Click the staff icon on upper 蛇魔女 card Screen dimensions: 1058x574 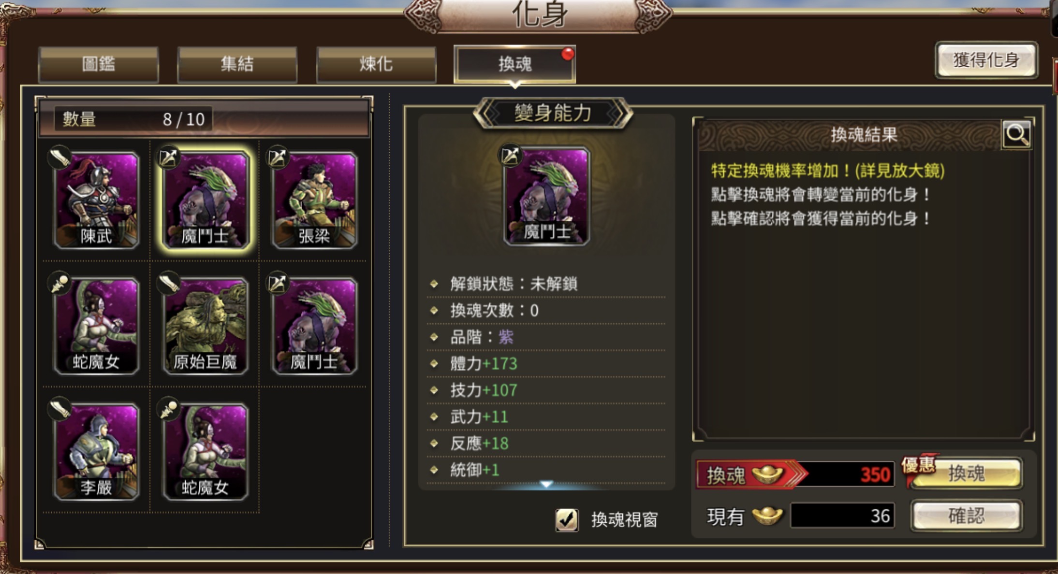click(x=59, y=283)
